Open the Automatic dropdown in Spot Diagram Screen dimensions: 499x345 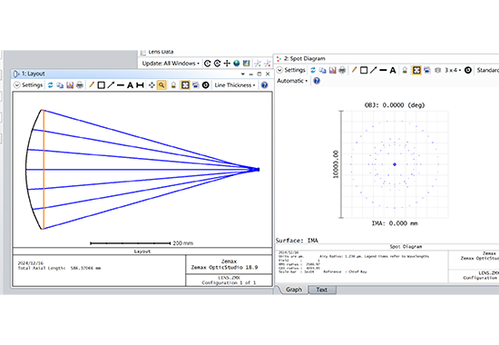[x=292, y=81]
